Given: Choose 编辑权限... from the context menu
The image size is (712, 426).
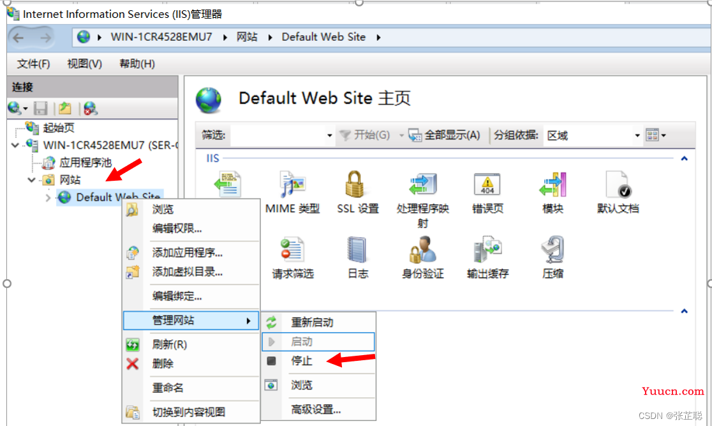Looking at the screenshot, I should point(191,228).
